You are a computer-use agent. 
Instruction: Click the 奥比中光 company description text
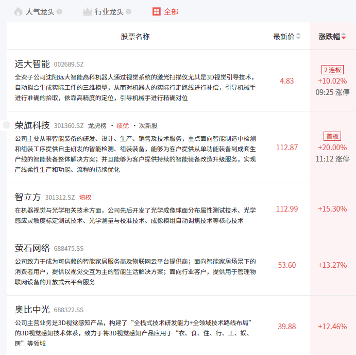pyautogui.click(x=133, y=333)
